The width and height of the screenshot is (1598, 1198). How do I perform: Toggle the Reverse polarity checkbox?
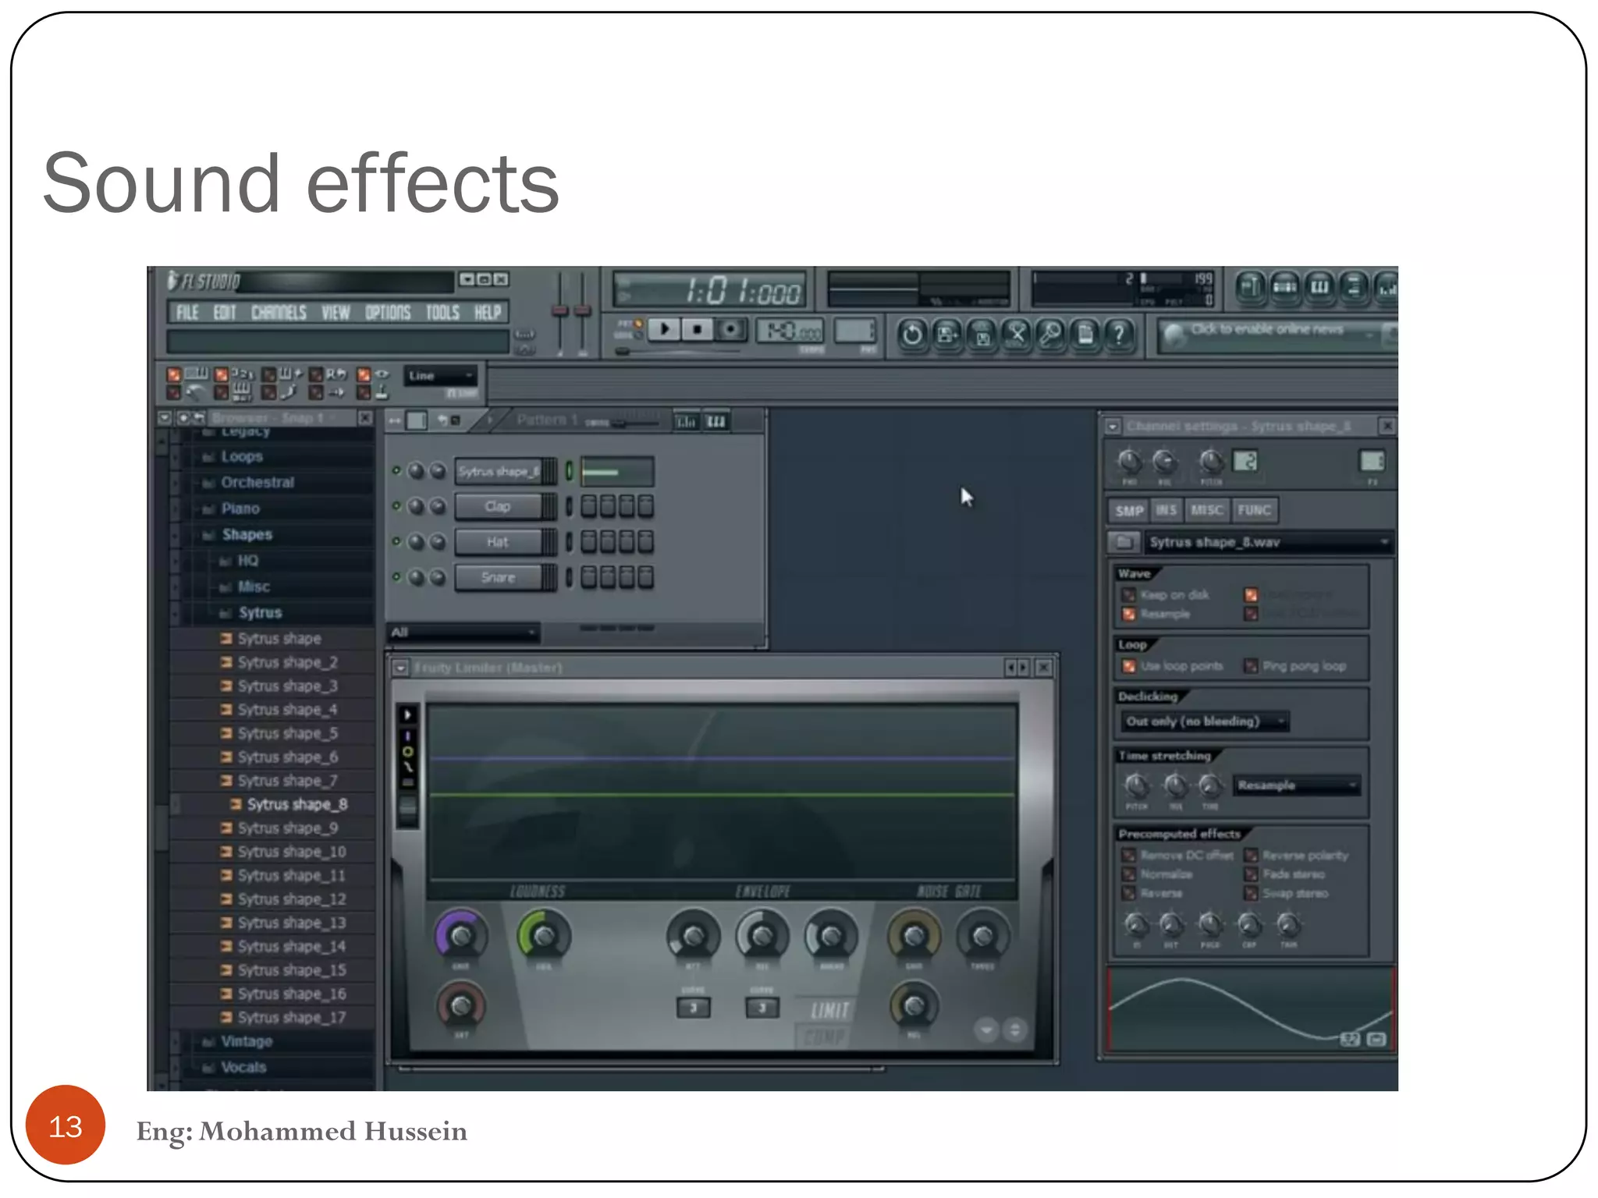[x=1251, y=856]
